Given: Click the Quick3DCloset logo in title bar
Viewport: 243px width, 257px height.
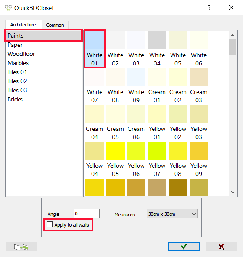Looking at the screenshot, I should pos(8,8).
